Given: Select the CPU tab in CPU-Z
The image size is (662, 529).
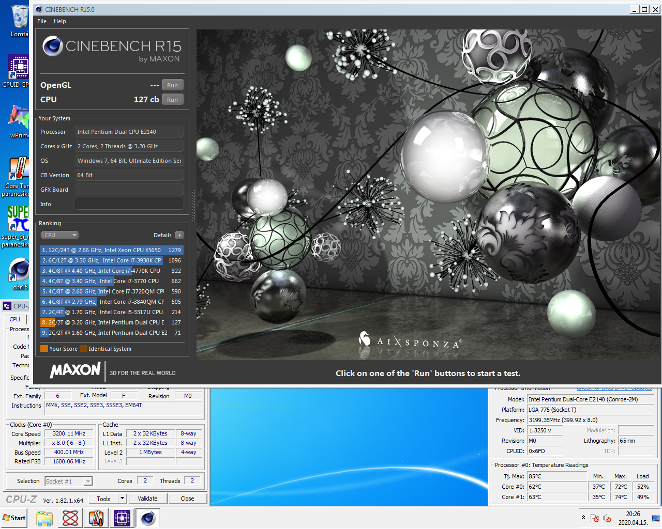Looking at the screenshot, I should [15, 319].
